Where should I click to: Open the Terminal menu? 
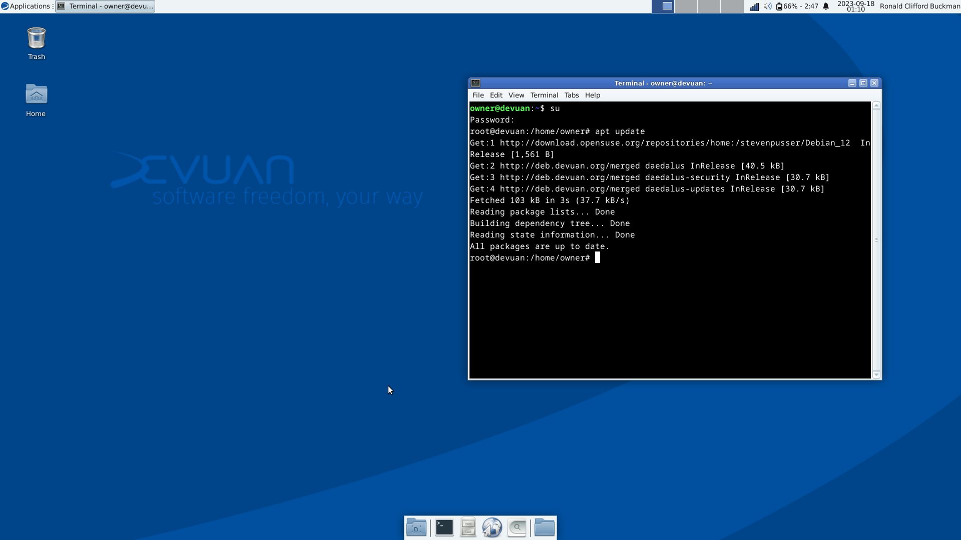click(x=544, y=95)
